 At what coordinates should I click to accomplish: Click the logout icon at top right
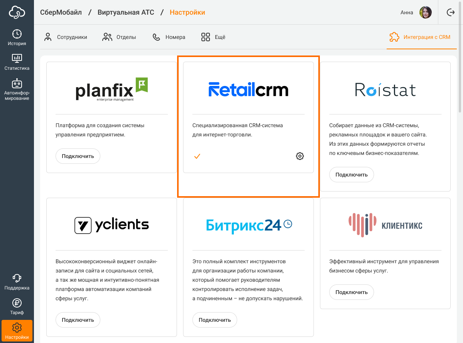[450, 12]
